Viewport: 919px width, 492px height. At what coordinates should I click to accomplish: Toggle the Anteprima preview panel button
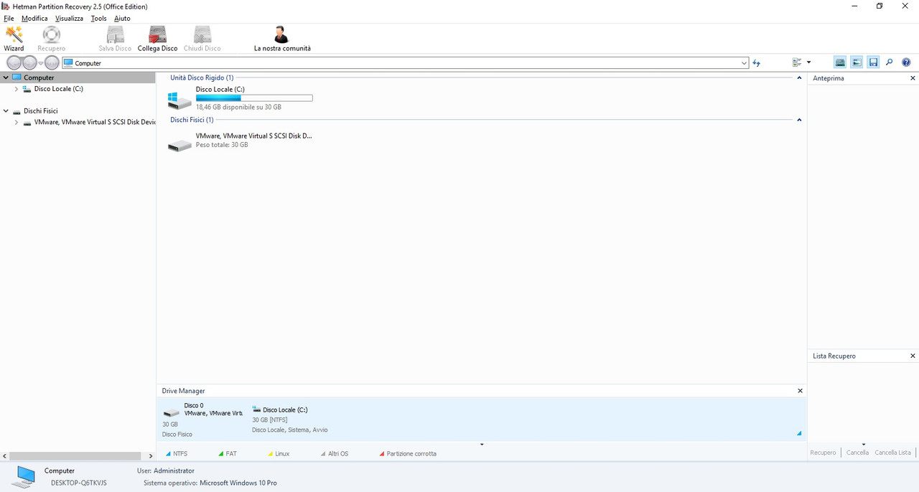point(857,63)
